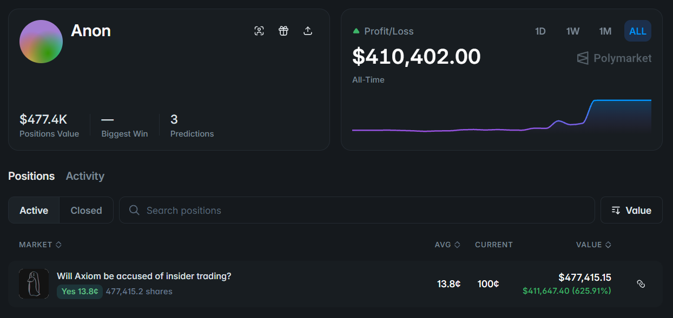Sort positions by MARKET column header
The height and width of the screenshot is (318, 673).
[40, 245]
